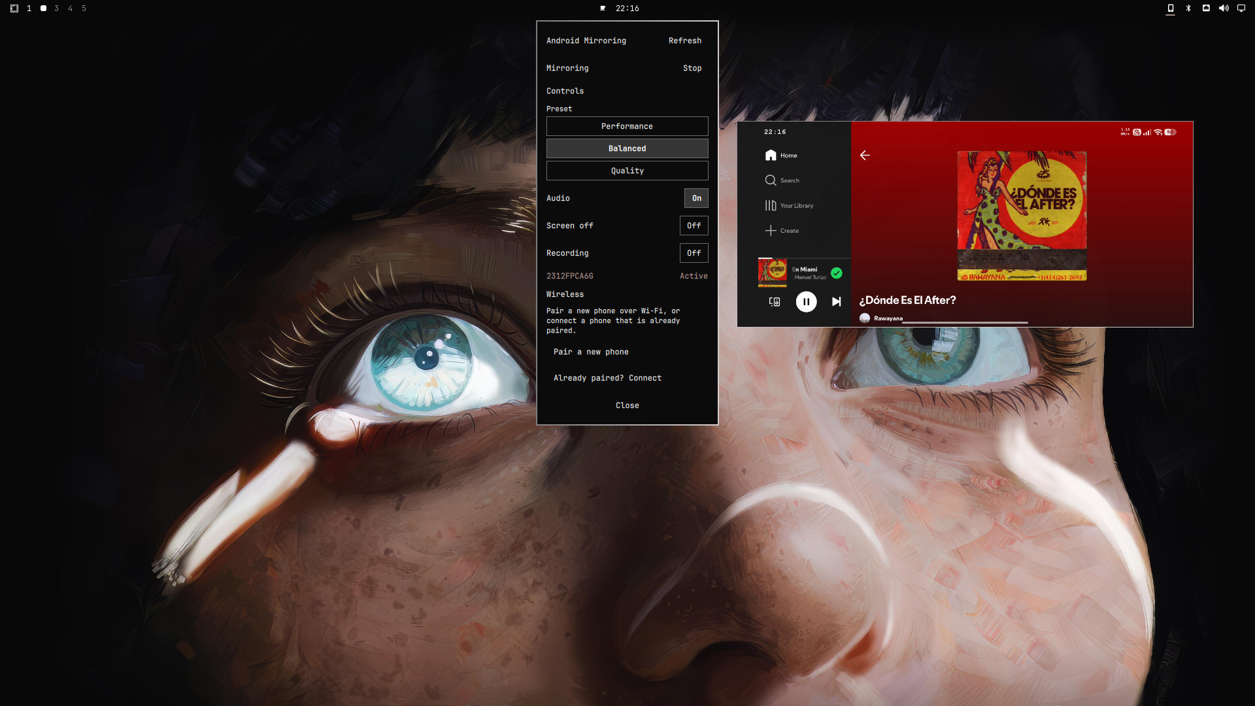
Task: Select device 2312FPCA6G row
Action: point(627,276)
